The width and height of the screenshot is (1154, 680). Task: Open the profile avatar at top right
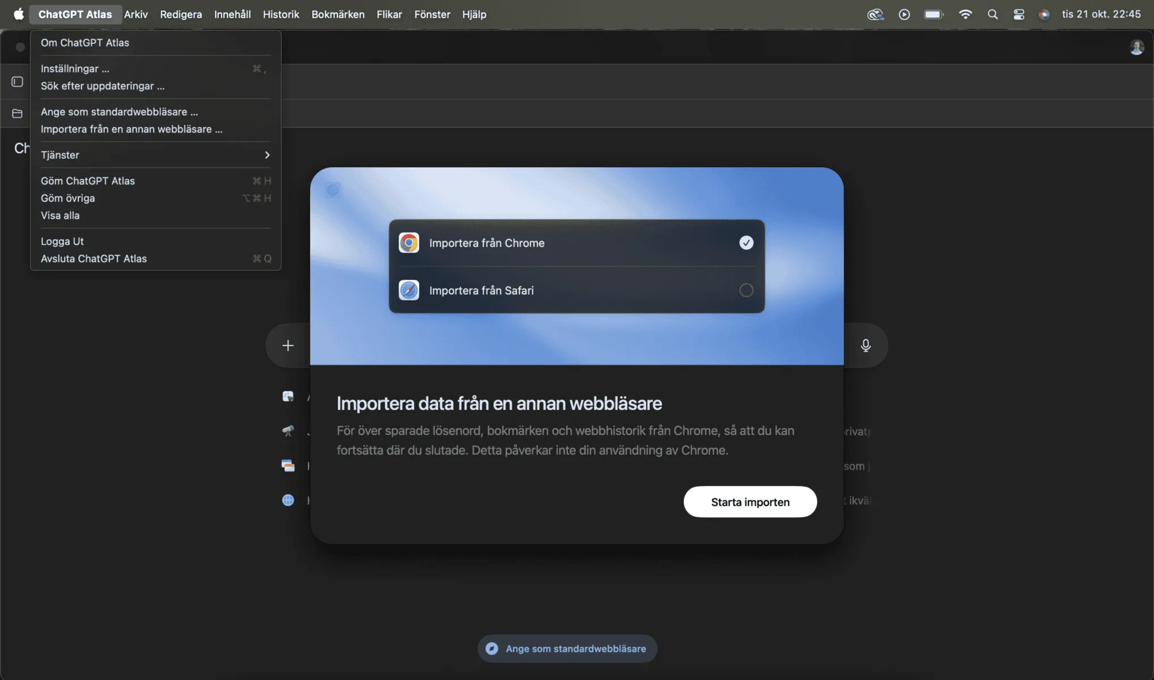1136,47
